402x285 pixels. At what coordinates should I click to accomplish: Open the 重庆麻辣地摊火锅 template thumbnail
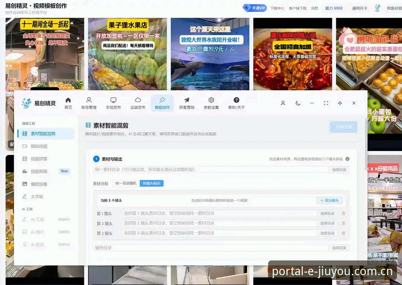[x=292, y=54]
